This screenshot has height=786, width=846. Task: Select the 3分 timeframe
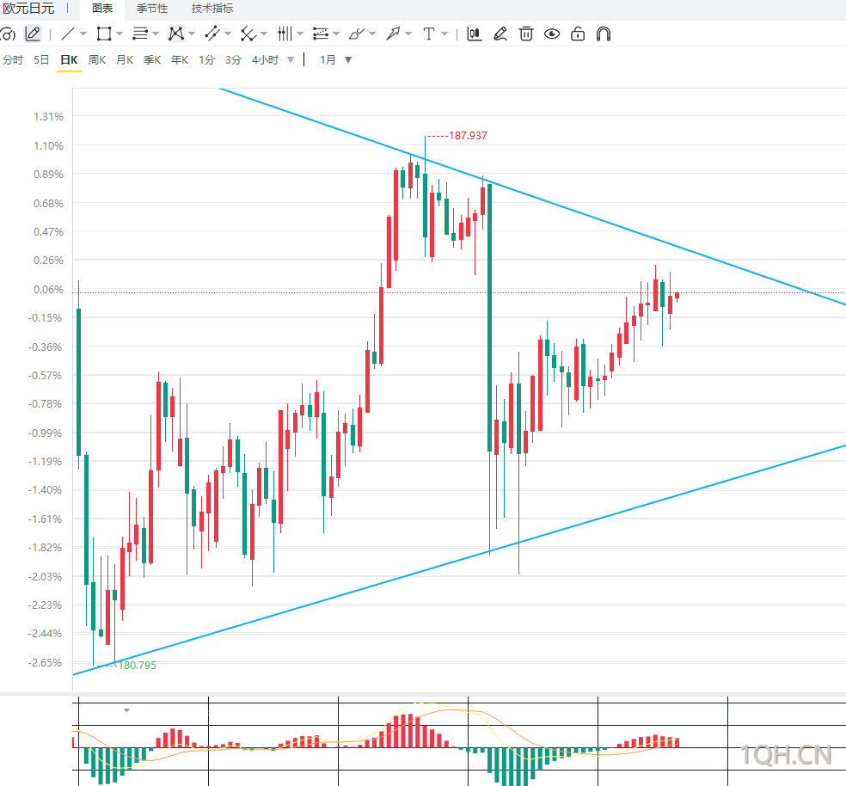click(x=234, y=60)
